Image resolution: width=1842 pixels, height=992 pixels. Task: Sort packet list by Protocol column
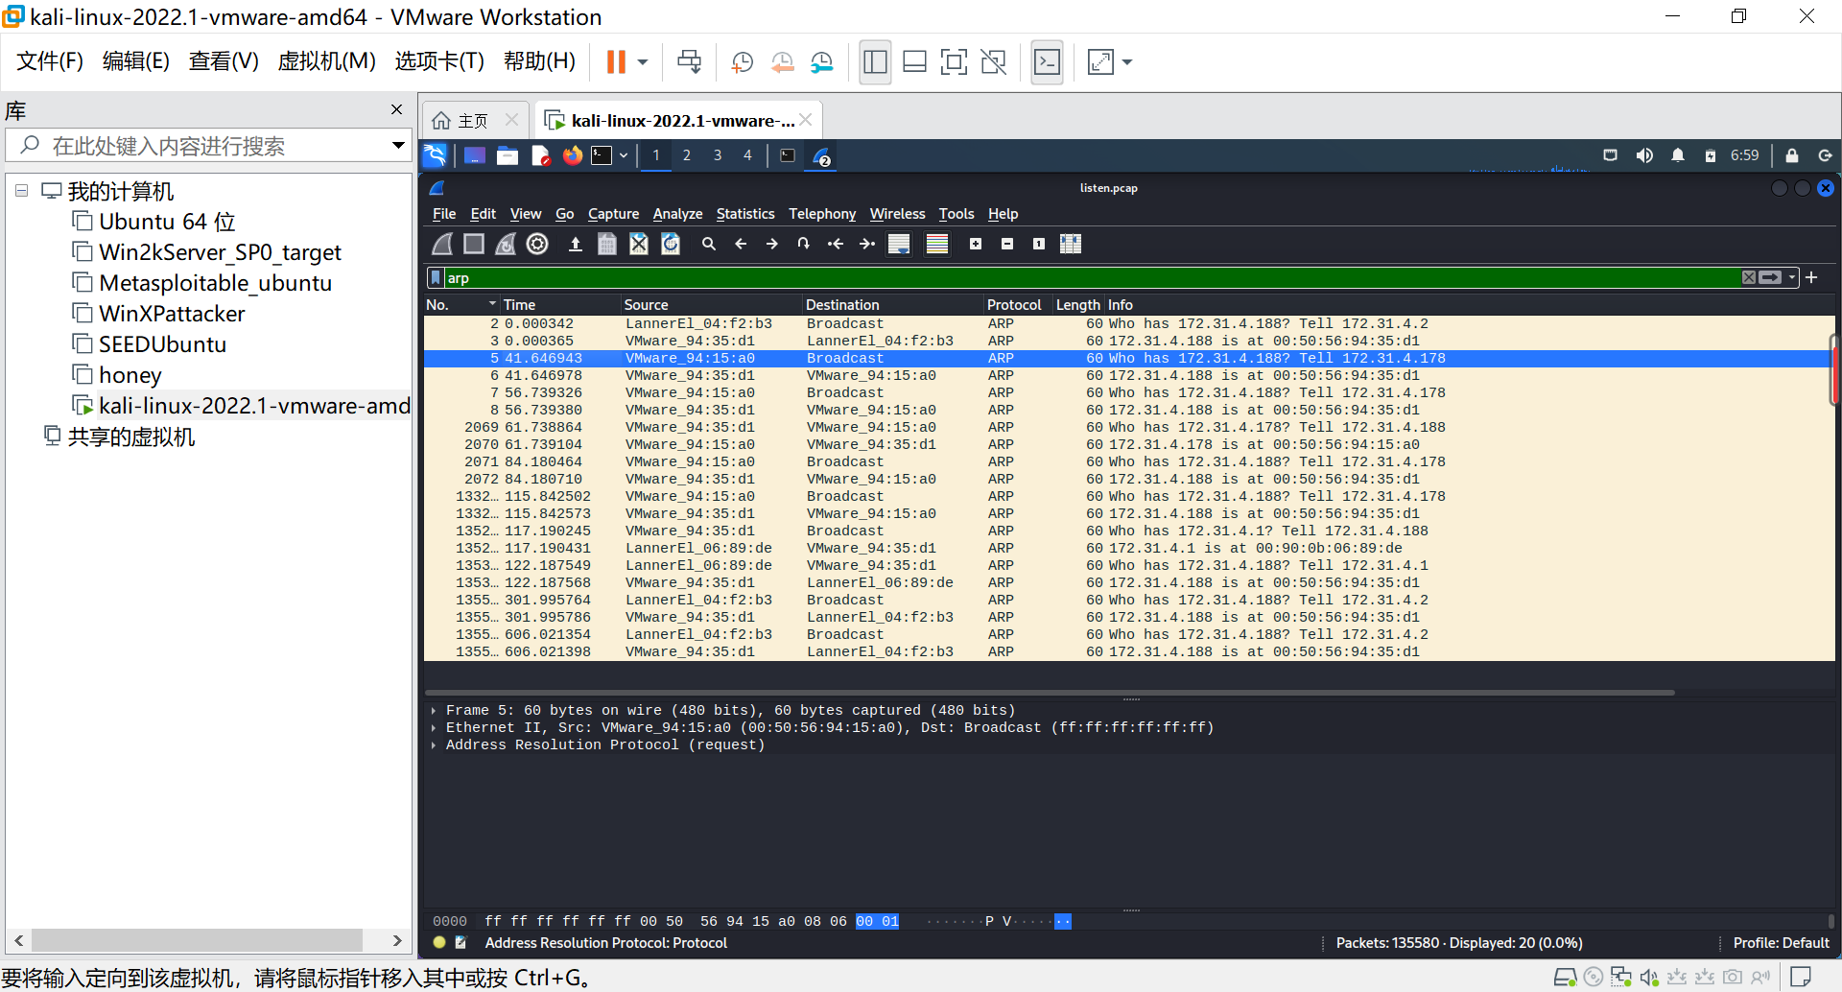[1018, 305]
